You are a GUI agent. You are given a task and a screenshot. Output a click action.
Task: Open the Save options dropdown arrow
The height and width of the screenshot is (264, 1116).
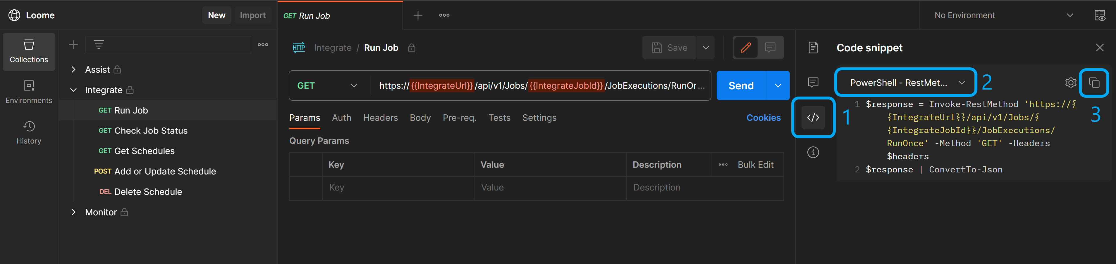706,48
